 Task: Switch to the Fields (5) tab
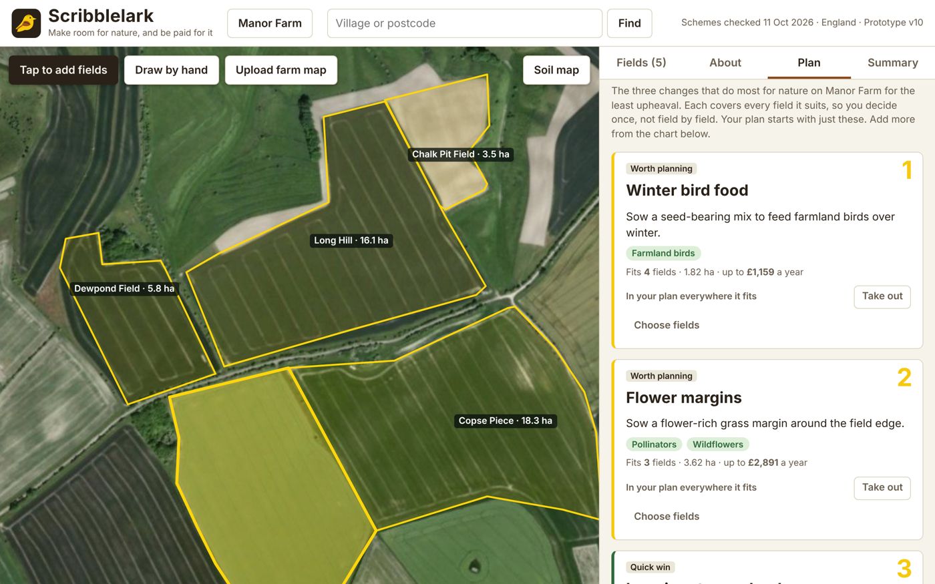coord(641,63)
